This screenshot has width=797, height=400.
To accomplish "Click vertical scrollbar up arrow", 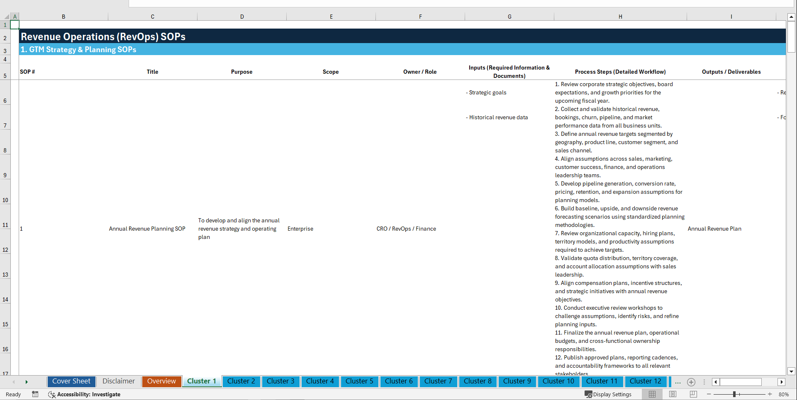I will tap(791, 17).
